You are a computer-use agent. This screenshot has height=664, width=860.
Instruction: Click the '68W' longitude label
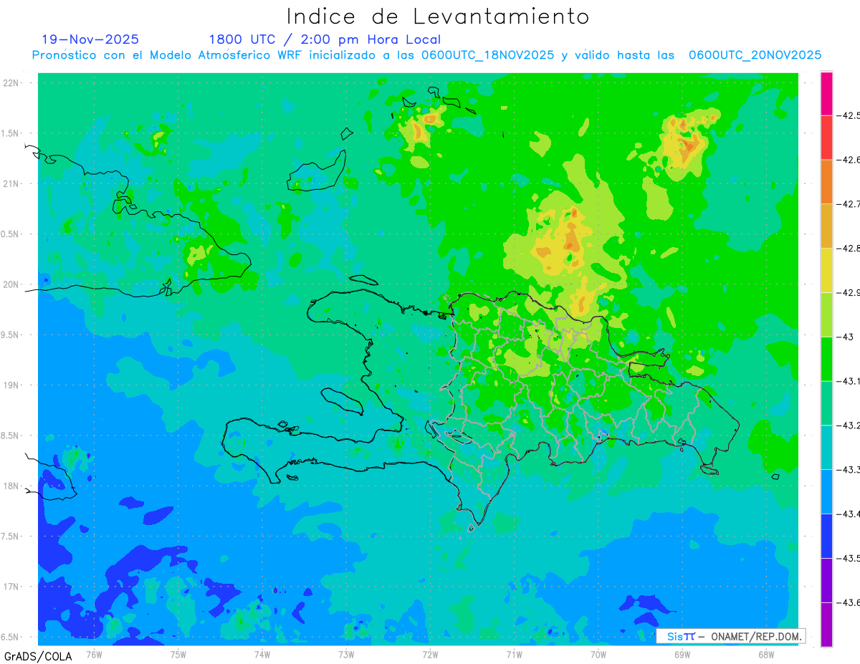766,654
